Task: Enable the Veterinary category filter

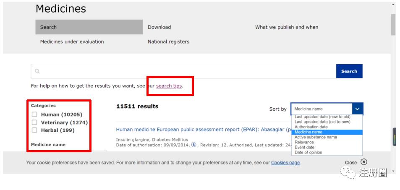Action: [34, 122]
